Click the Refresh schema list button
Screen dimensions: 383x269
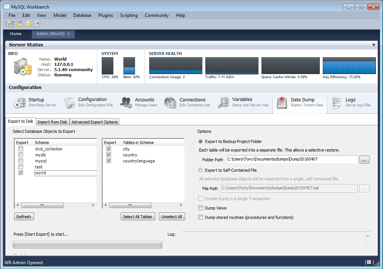coord(24,216)
